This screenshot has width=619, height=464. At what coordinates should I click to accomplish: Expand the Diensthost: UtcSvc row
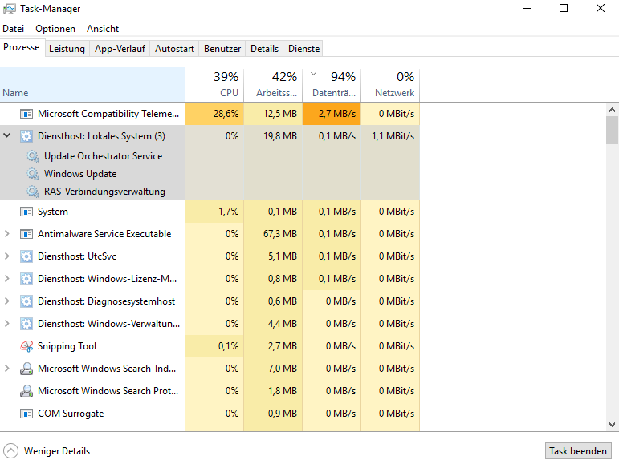click(7, 257)
